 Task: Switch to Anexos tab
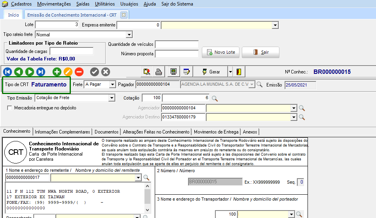[x=250, y=132]
